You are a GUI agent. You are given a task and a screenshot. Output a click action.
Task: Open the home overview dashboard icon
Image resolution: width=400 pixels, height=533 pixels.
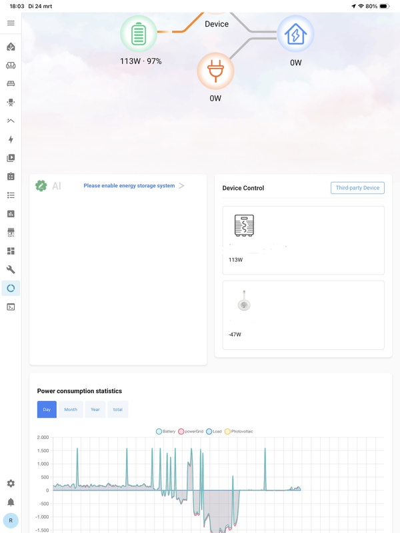coord(11,47)
